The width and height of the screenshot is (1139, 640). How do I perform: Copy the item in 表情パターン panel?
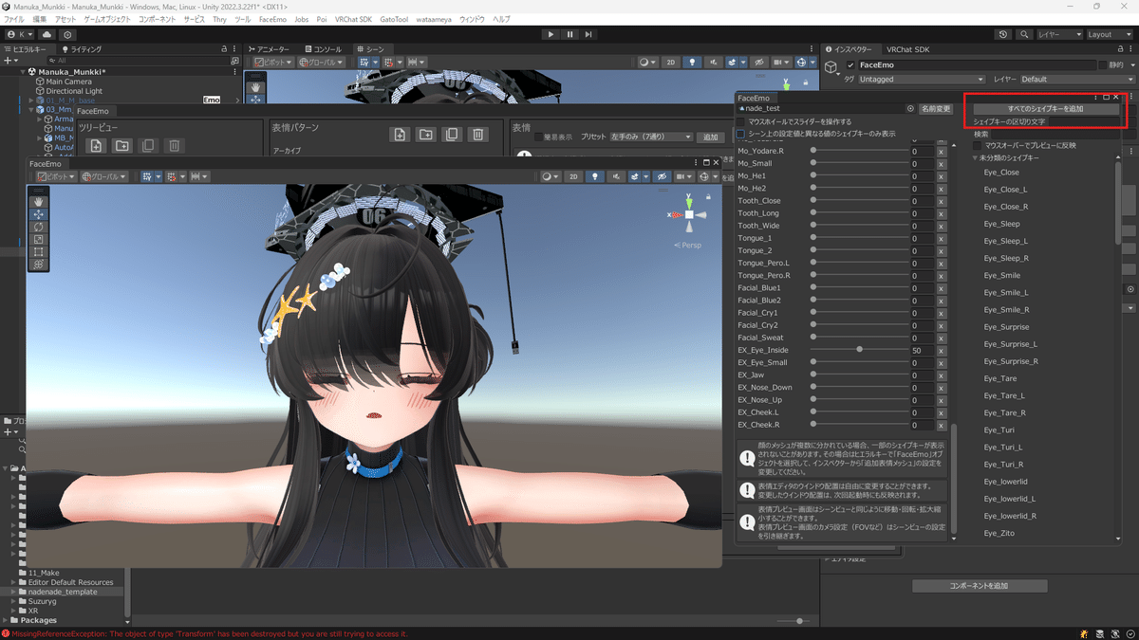453,136
